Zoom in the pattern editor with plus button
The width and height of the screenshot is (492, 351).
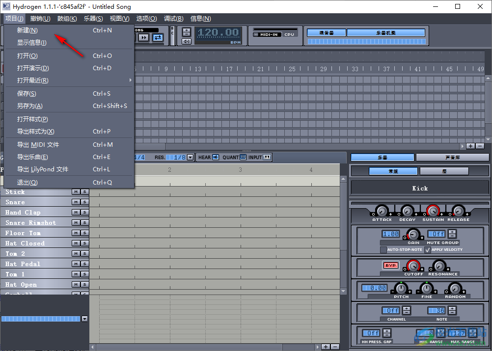pyautogui.click(x=326, y=347)
